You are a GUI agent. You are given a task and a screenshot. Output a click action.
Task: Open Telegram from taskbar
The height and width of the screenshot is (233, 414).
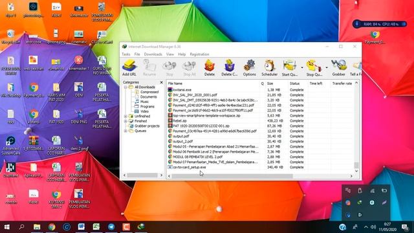pyautogui.click(x=111, y=227)
